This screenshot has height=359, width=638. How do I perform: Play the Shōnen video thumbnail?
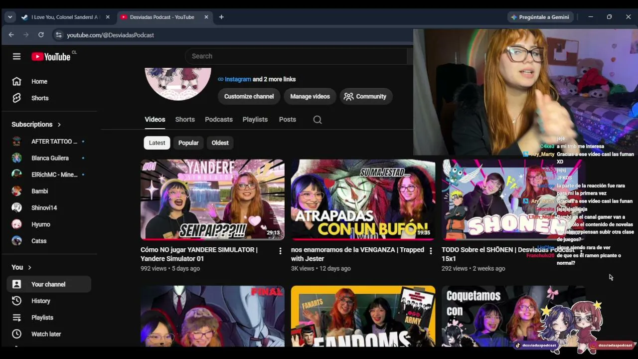point(513,199)
